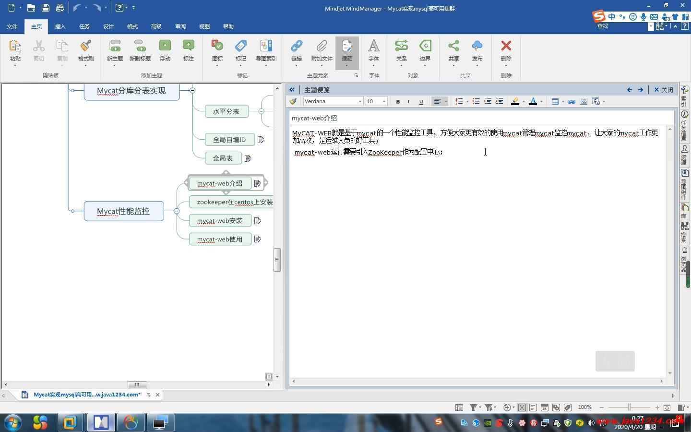Toggle outline view in the status bar
Image resolution: width=691 pixels, height=432 pixels.
[533, 407]
